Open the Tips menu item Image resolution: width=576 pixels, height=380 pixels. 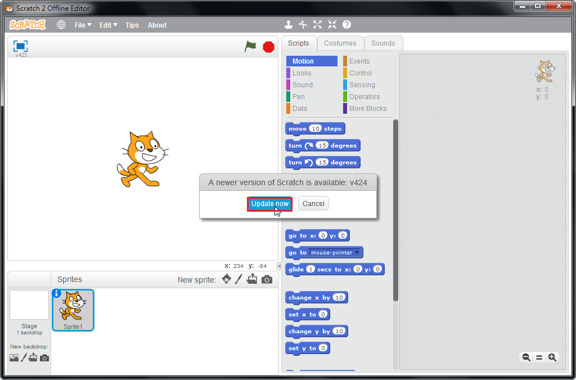pos(132,25)
